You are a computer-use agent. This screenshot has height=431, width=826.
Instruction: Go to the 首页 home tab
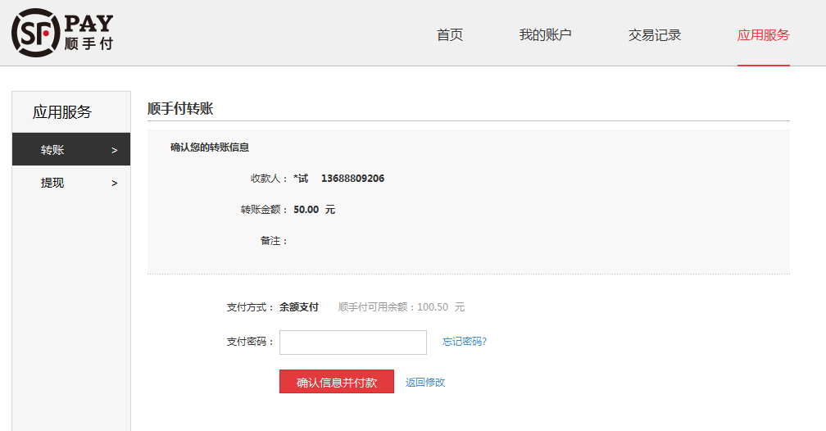click(450, 34)
